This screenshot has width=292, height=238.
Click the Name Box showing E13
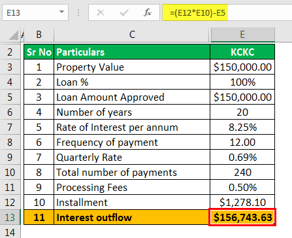[x=35, y=12]
